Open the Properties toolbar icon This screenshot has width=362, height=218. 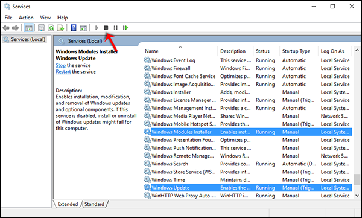pos(41,28)
